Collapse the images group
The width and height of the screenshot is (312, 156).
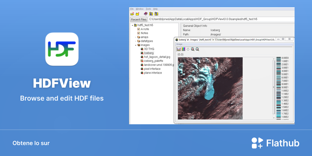pyautogui.click(x=135, y=45)
